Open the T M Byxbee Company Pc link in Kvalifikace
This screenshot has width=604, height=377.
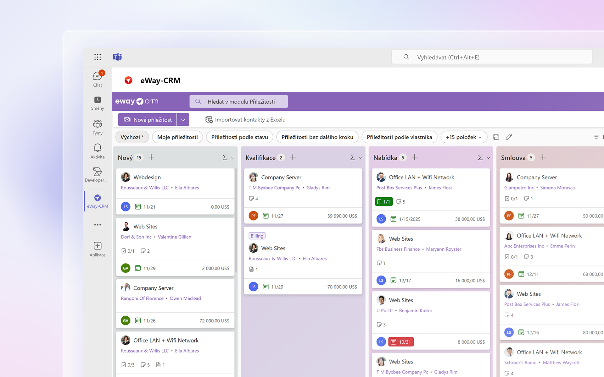274,188
